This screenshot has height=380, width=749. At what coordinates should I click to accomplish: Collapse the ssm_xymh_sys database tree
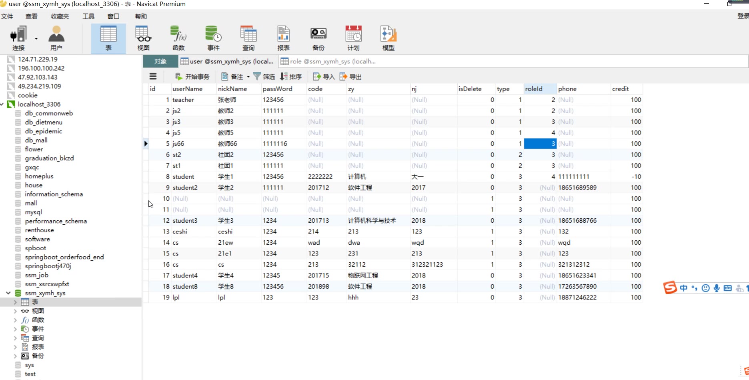(8, 293)
